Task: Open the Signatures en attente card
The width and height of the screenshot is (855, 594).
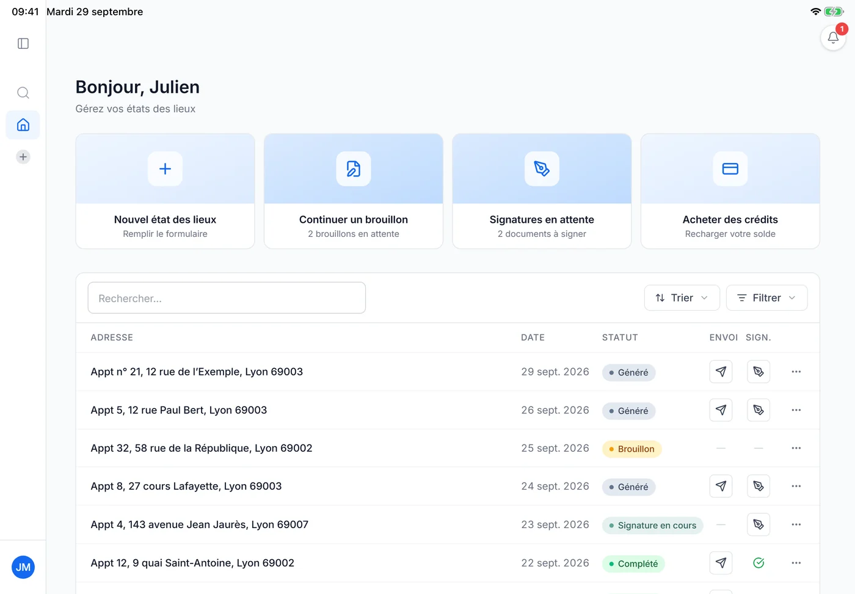Action: click(542, 191)
